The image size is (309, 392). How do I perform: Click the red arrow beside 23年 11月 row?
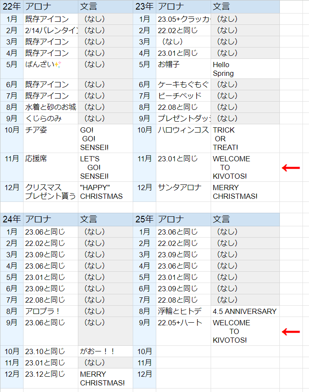[x=291, y=168]
